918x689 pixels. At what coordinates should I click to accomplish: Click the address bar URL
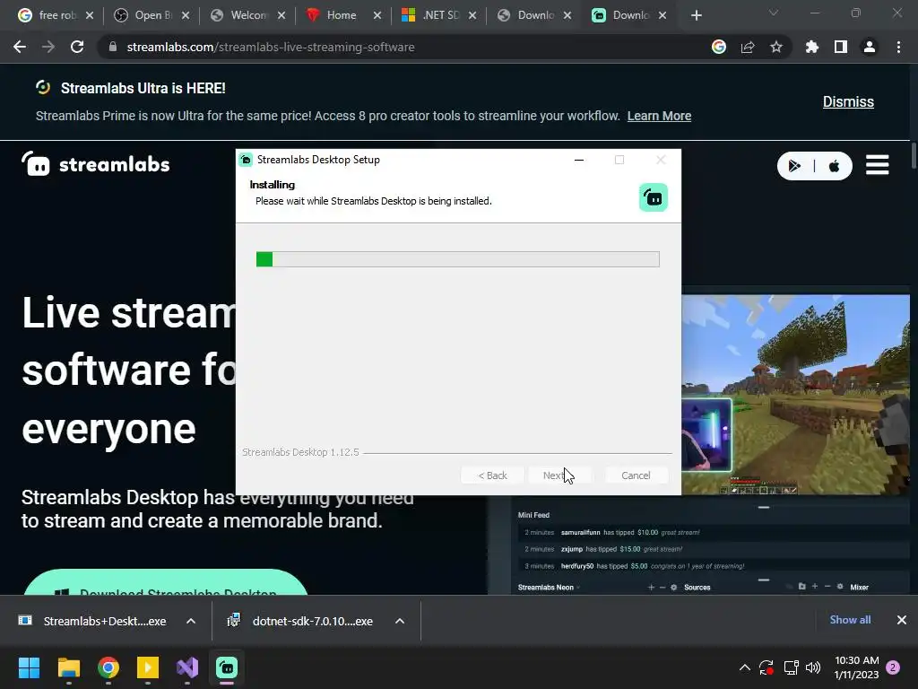(271, 47)
